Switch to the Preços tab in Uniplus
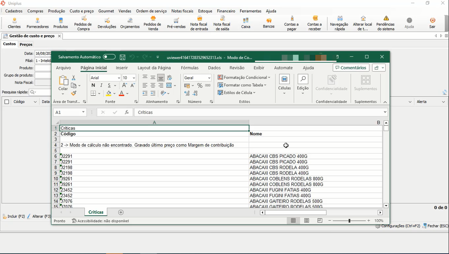This screenshot has width=449, height=254. tap(26, 44)
